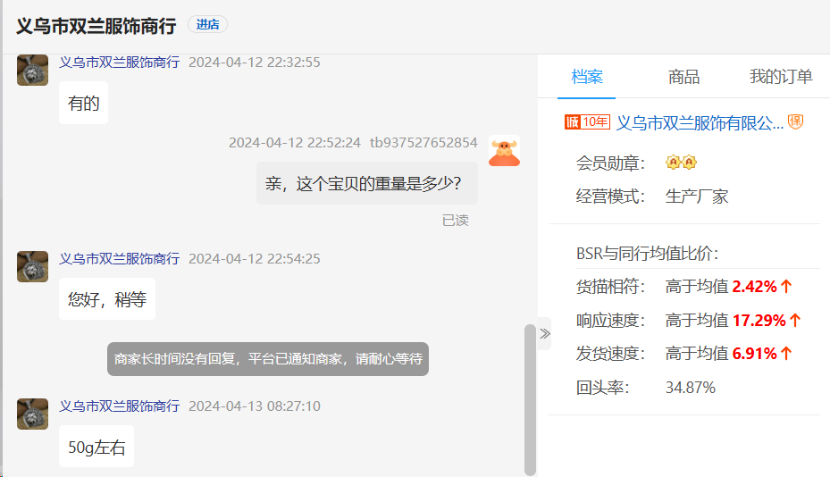Click the buyer's orange bull avatar
The width and height of the screenshot is (830, 477).
(504, 151)
